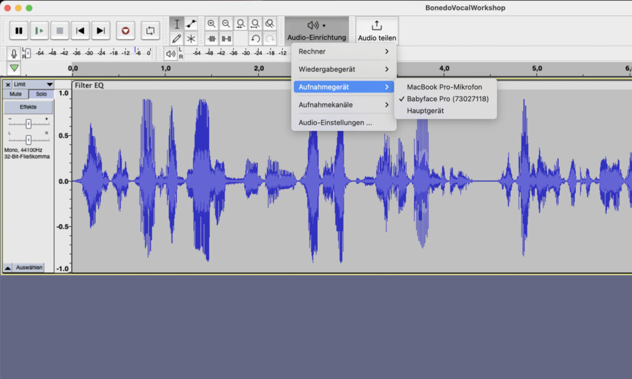Screen dimensions: 632x379
Task: Select the Draw pencil tool
Action: pyautogui.click(x=177, y=39)
